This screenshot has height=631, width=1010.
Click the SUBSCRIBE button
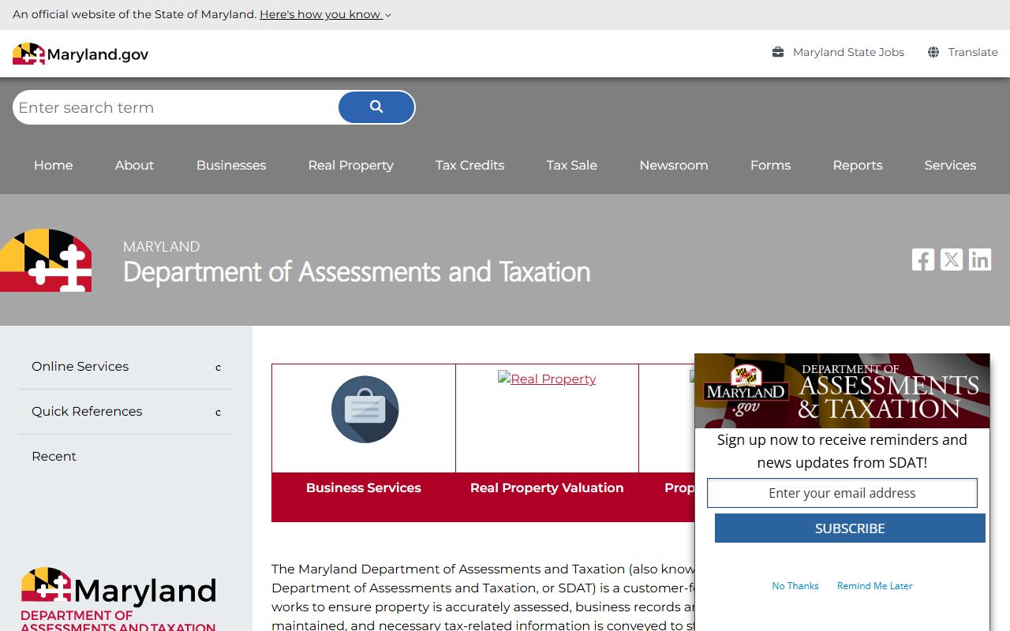pos(850,528)
